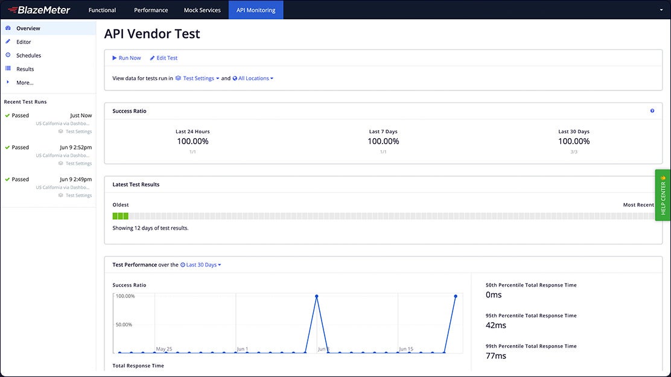This screenshot has width=671, height=377.
Task: Click the Recent Test Runs heading
Action: [x=25, y=102]
